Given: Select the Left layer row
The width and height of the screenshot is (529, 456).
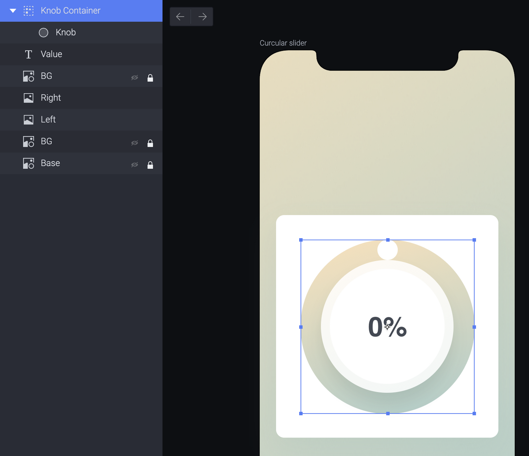Looking at the screenshot, I should 81,120.
